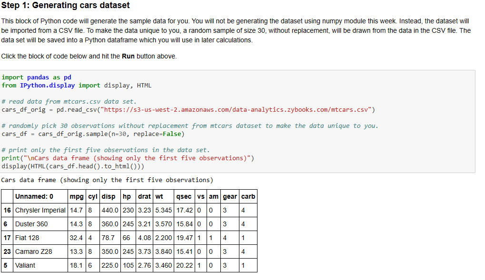Click the qsec value 17.42

coord(185,210)
